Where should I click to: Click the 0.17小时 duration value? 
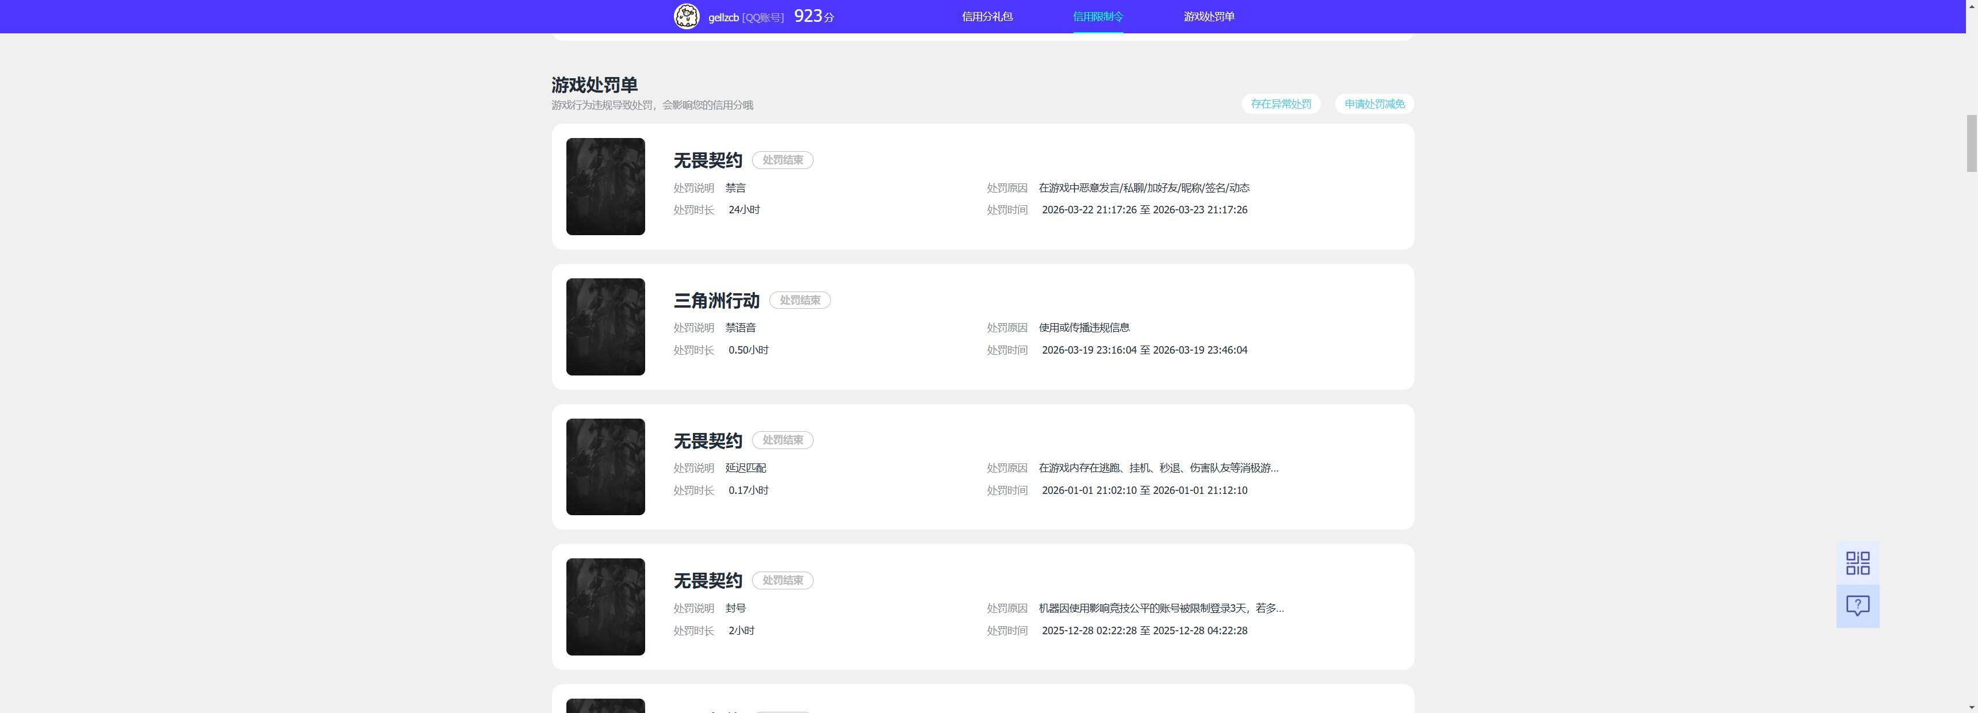(x=749, y=490)
